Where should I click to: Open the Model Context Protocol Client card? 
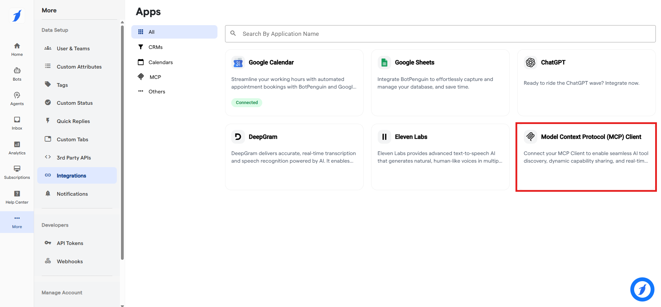(586, 157)
